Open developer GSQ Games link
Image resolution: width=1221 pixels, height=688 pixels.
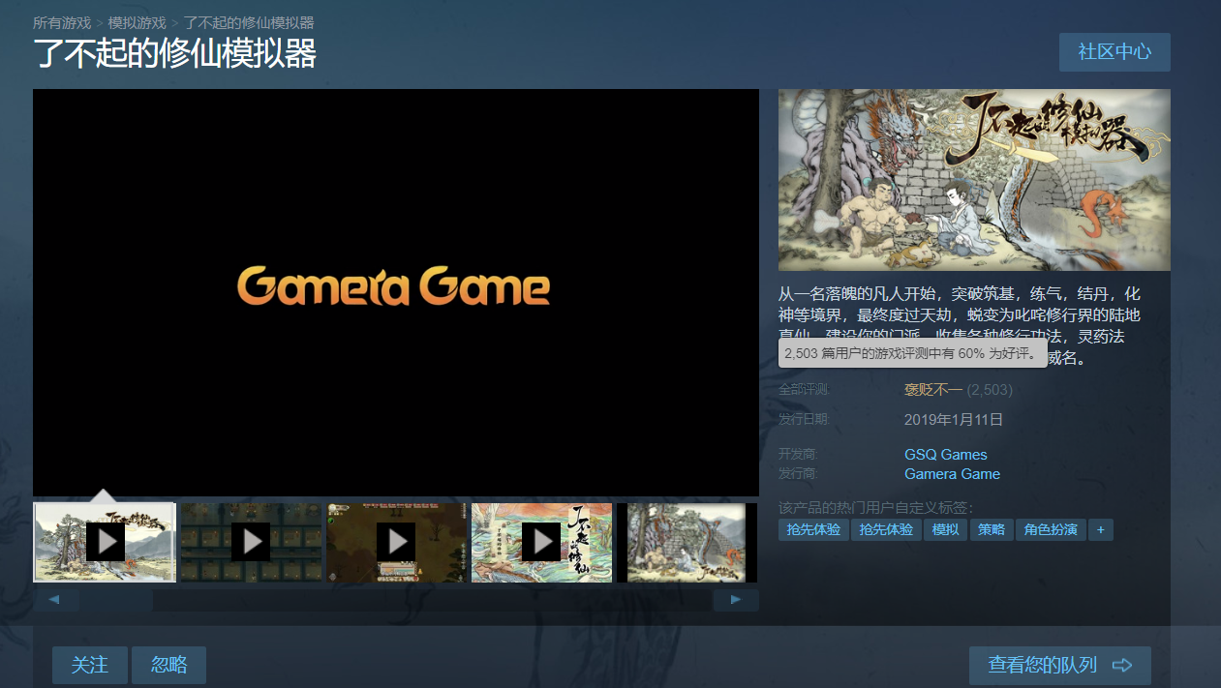(x=946, y=455)
